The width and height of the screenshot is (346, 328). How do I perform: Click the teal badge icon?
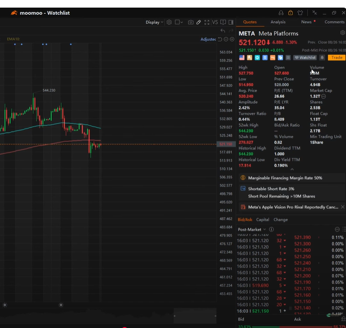[x=257, y=58]
